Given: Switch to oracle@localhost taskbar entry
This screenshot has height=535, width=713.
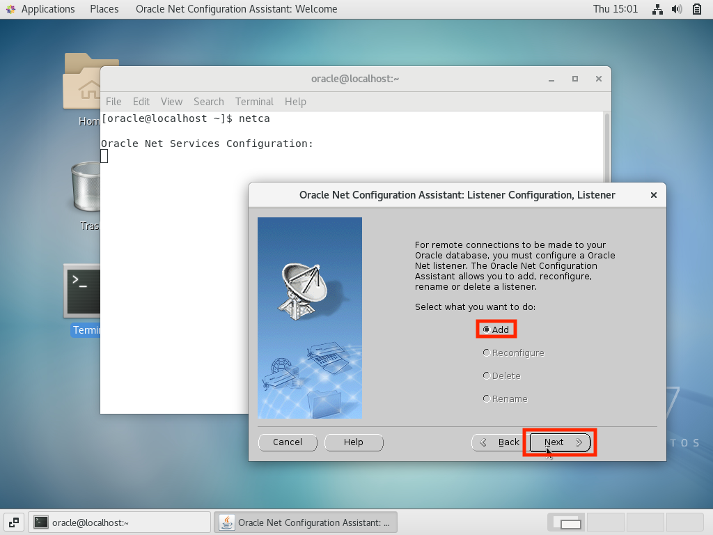Looking at the screenshot, I should 120,522.
